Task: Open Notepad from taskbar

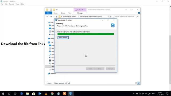Action: tap(58, 94)
